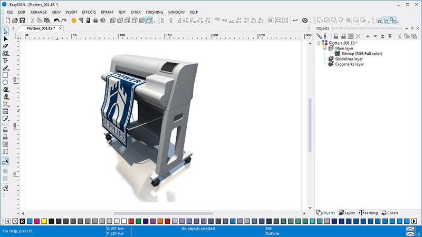Click the Delete X icon in Objects panel
This screenshot has height=237, width=422.
point(358,36)
